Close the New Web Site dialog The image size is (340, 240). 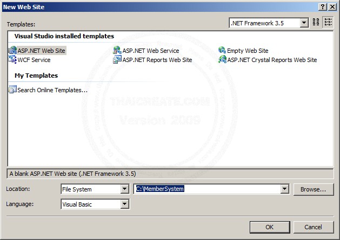click(332, 7)
